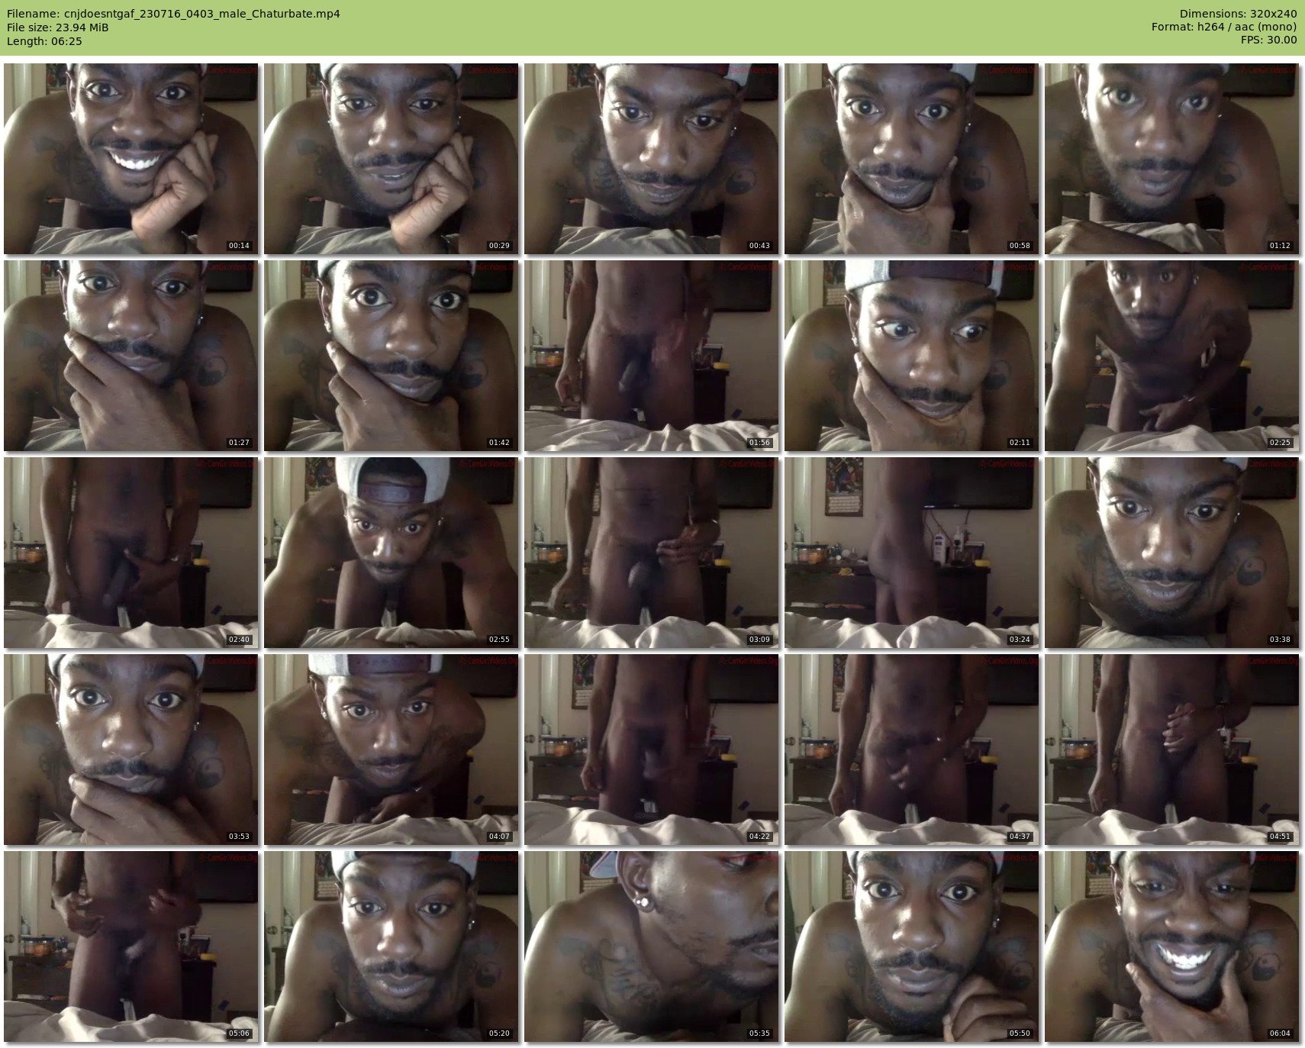Select the frame stamped 04:37
This screenshot has width=1305, height=1048.
(912, 750)
